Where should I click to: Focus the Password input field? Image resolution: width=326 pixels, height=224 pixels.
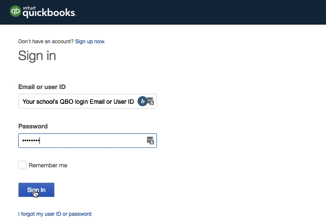88,141
